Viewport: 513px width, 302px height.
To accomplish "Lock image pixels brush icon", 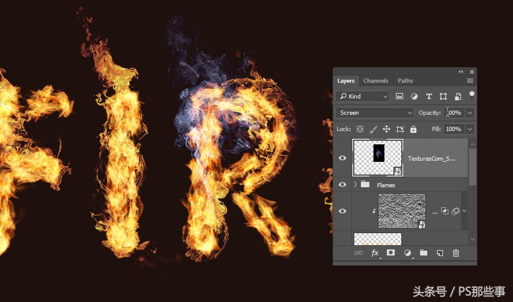I will tap(373, 129).
